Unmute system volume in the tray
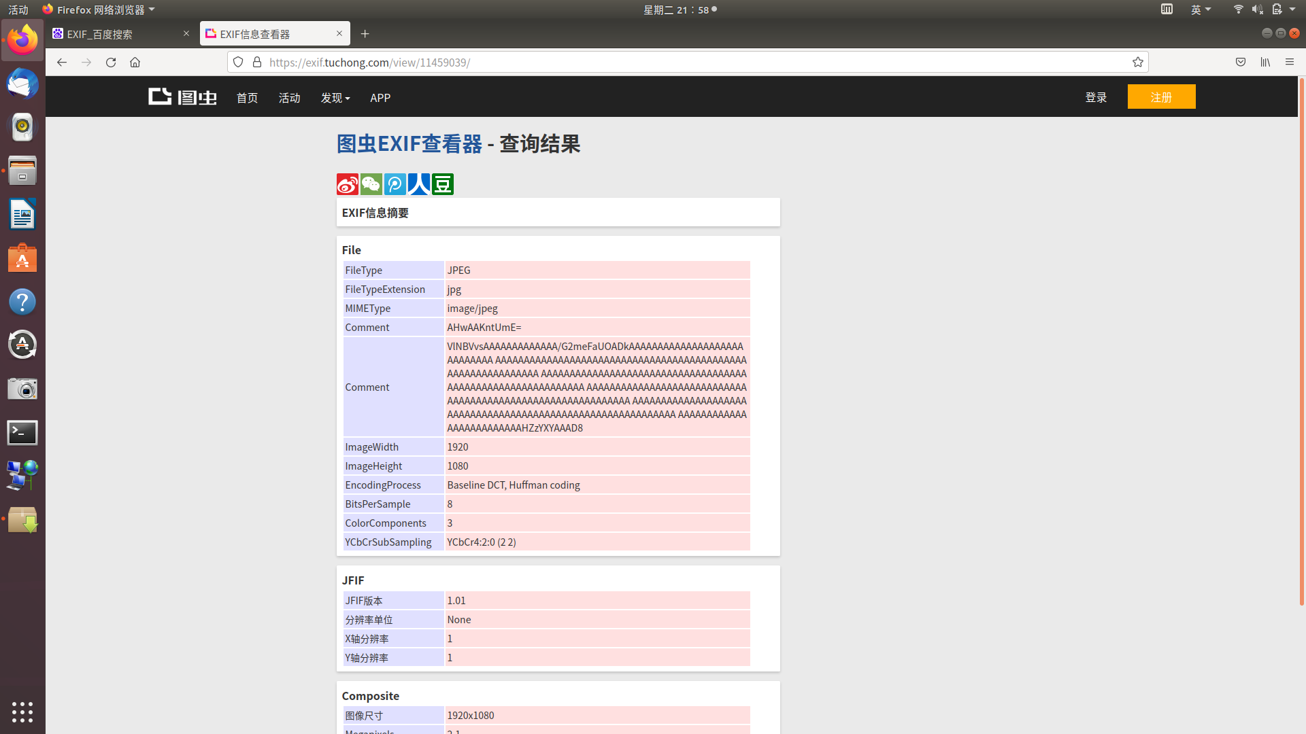The width and height of the screenshot is (1306, 734). (x=1257, y=9)
